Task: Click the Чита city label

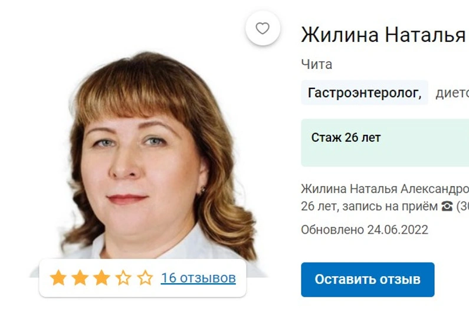Action: point(316,64)
